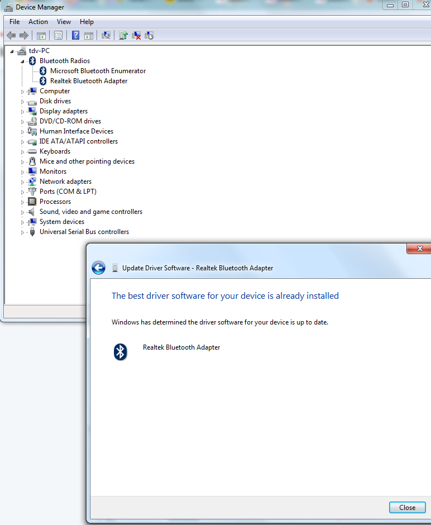
Task: Expand the IDE ATA/ATAPI controllers category
Action: pos(22,142)
